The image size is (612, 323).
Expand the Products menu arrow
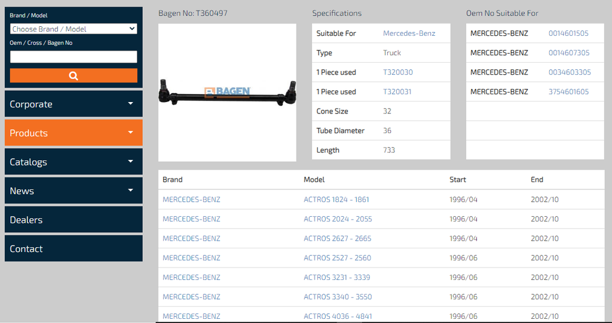[130, 132]
